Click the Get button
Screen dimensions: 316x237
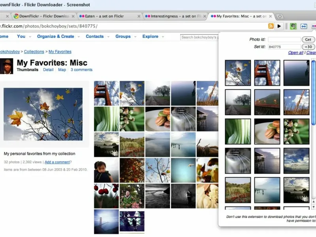point(308,39)
